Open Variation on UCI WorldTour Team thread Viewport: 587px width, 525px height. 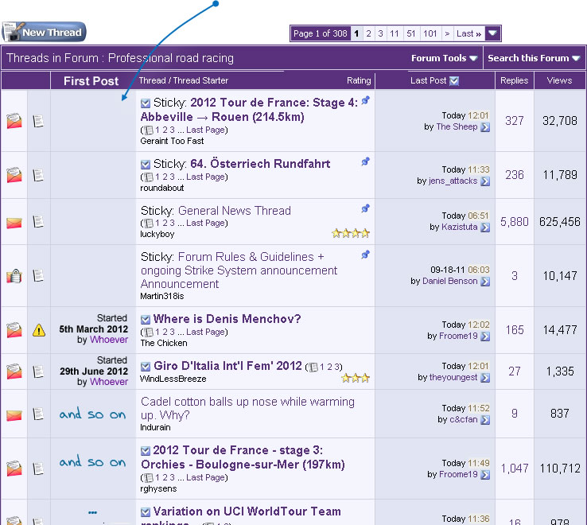[241, 517]
